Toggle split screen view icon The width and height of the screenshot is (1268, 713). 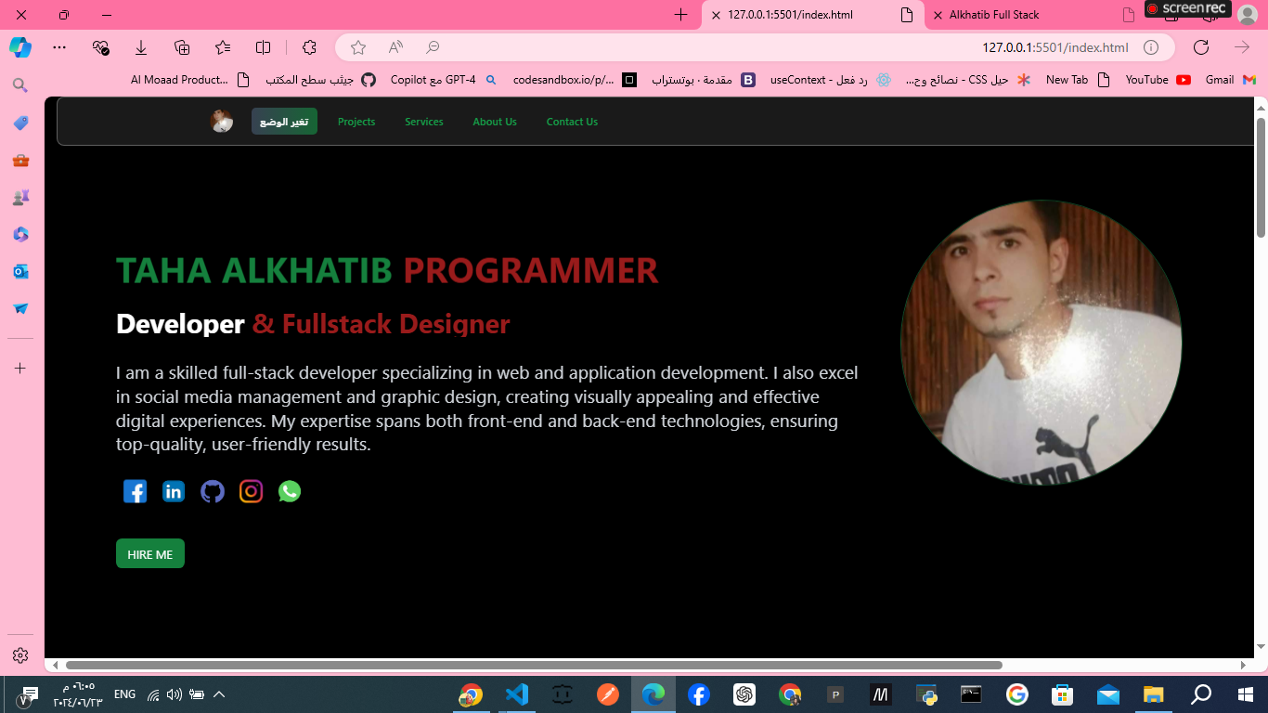point(263,47)
